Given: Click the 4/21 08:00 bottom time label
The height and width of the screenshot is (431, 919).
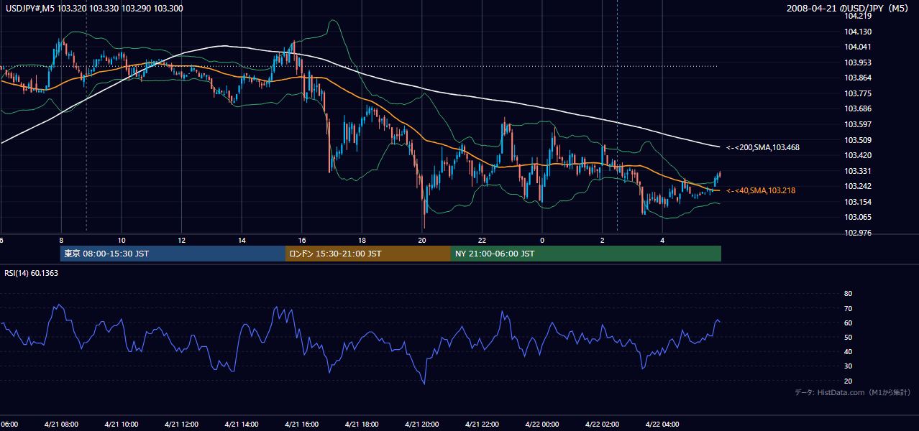Looking at the screenshot, I should (61, 424).
